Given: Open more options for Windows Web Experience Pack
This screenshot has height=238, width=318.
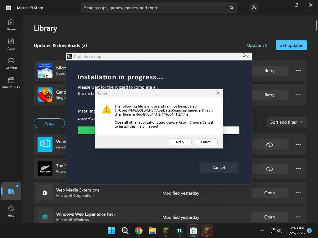Looking at the screenshot, I should point(298,217).
